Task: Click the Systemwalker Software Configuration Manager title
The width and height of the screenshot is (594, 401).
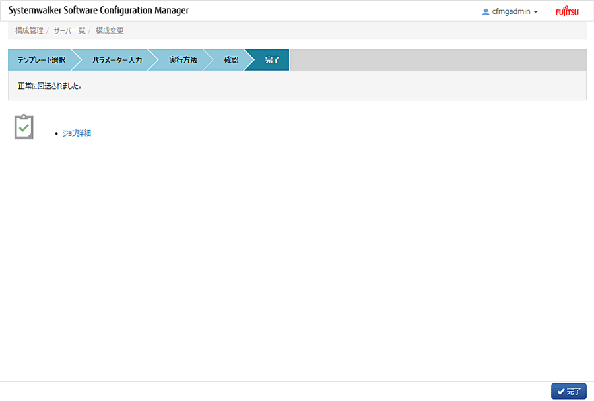Action: (98, 11)
